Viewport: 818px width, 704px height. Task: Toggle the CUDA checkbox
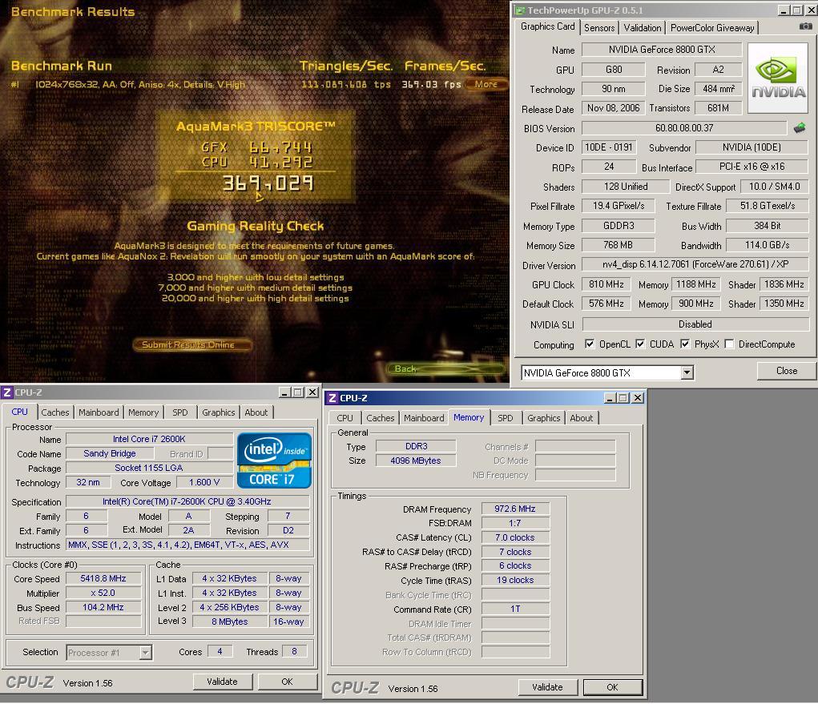(x=640, y=344)
